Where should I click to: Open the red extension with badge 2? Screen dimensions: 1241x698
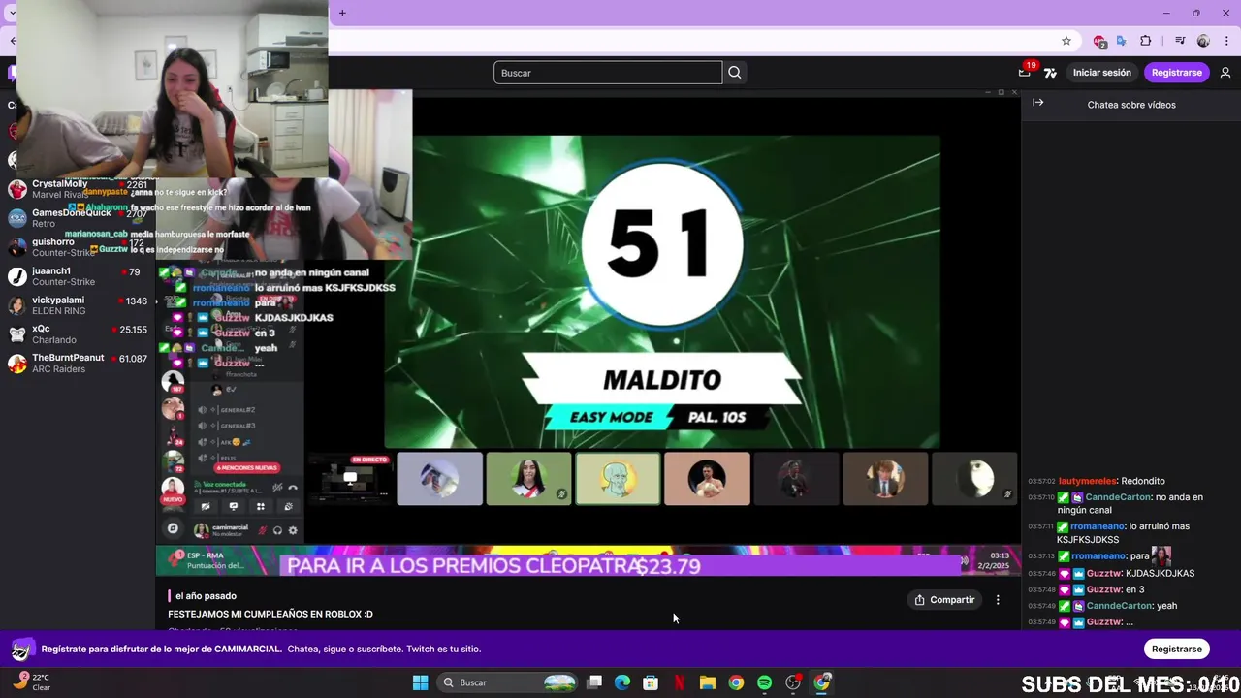(x=1099, y=41)
